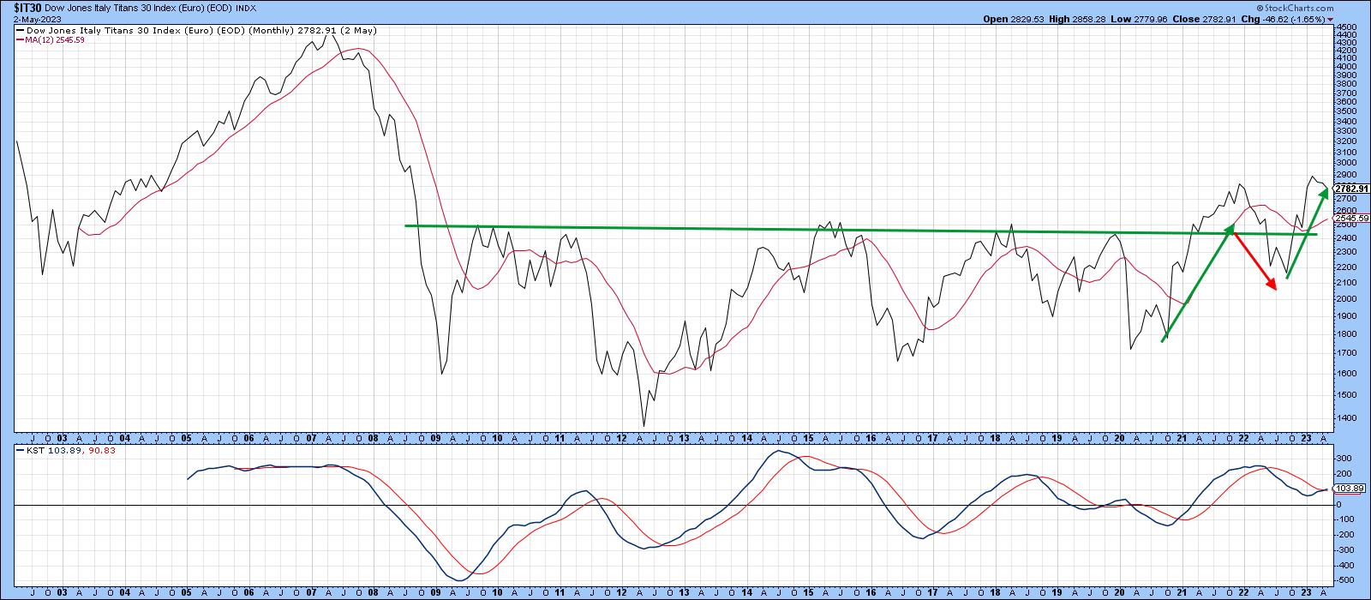Screen dimensions: 1371x600
Task: Click 2000 on the price scale
Action: coord(1346,299)
